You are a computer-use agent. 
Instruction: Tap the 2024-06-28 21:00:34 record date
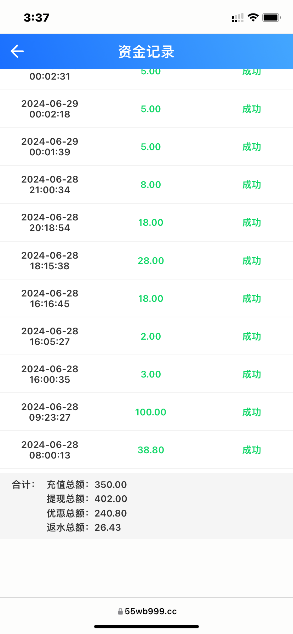pos(50,185)
